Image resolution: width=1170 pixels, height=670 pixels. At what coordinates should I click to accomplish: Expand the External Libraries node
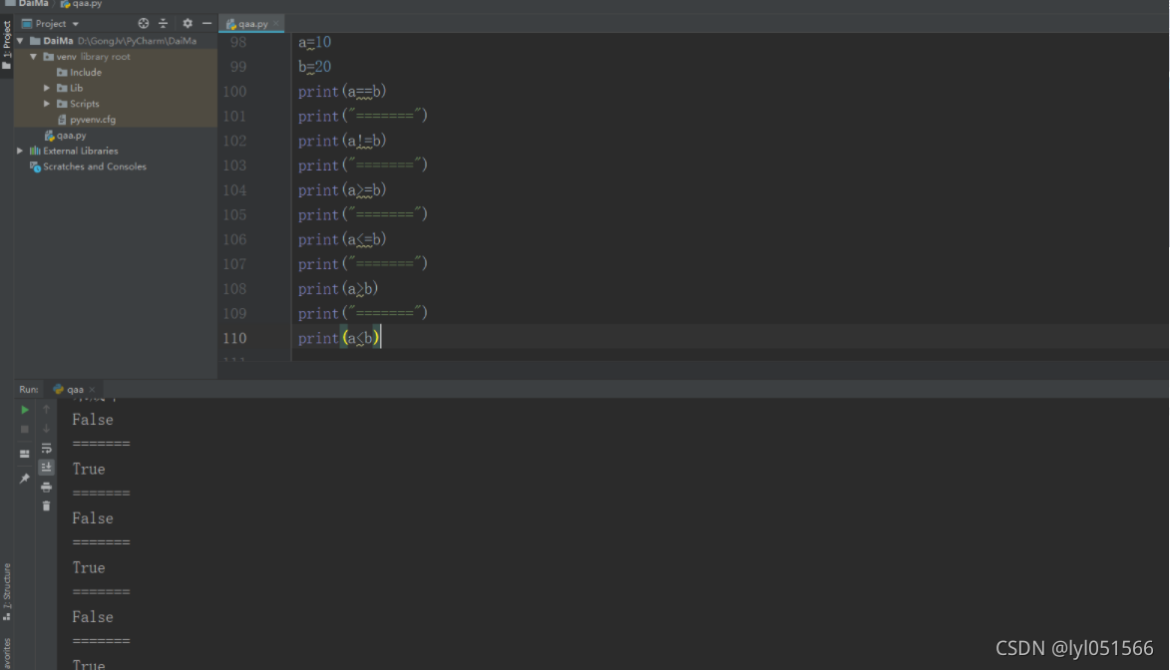tap(20, 151)
